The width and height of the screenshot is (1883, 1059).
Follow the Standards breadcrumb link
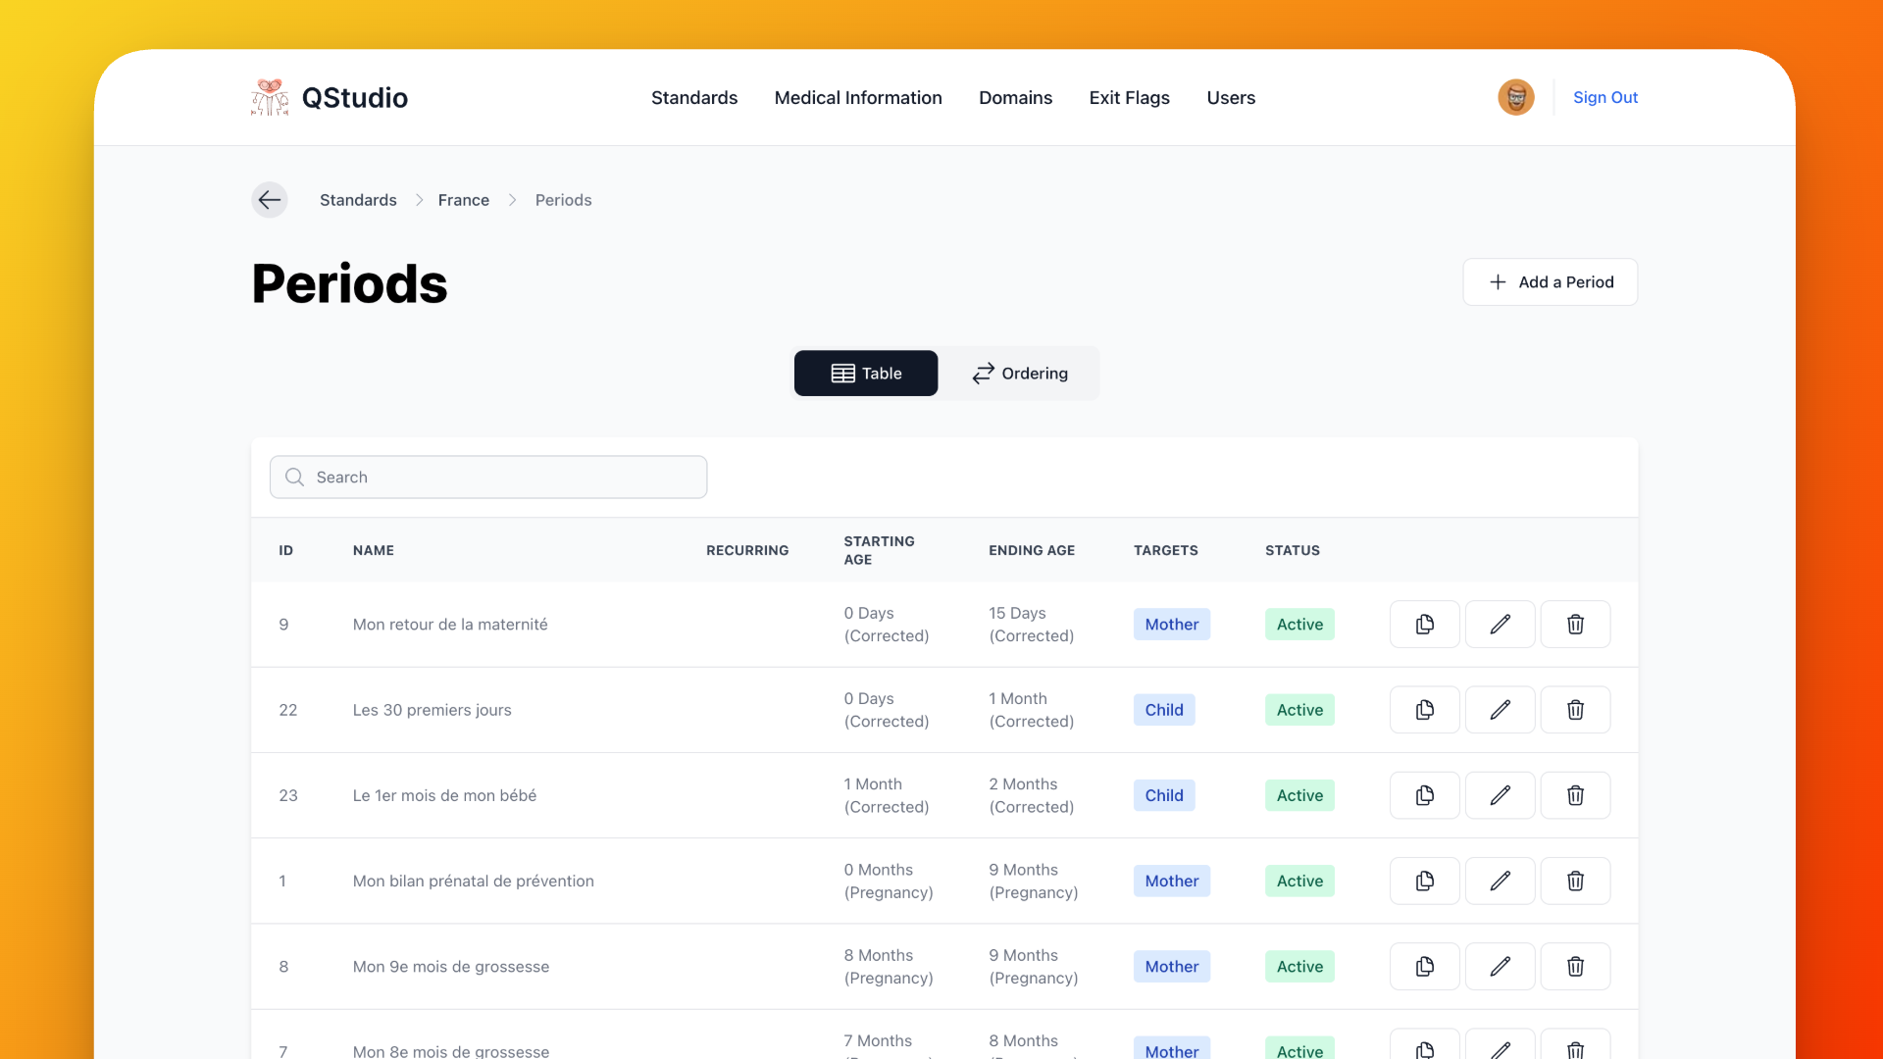point(358,200)
